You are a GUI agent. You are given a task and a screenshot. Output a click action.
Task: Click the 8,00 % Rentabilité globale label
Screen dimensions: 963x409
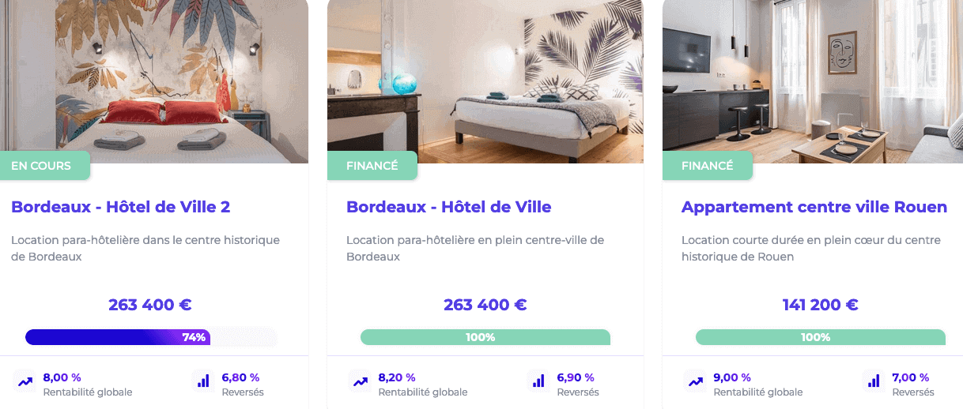(x=87, y=392)
